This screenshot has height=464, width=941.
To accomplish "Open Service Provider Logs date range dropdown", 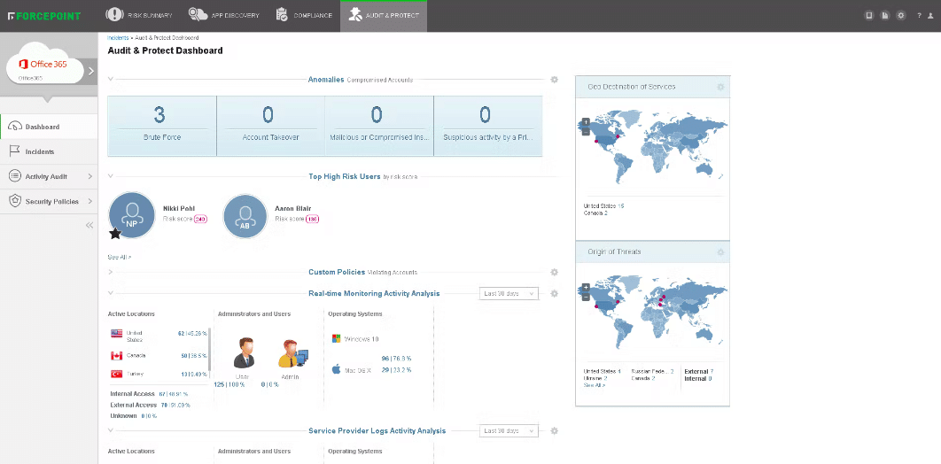I will [x=509, y=430].
